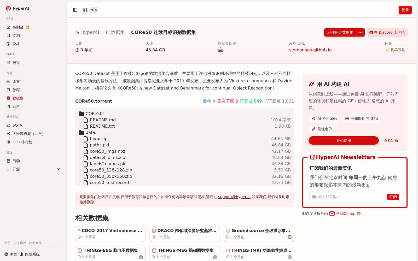Click README.md file icon
Image resolution: width=418 pixels, height=261 pixels.
pyautogui.click(x=85, y=120)
